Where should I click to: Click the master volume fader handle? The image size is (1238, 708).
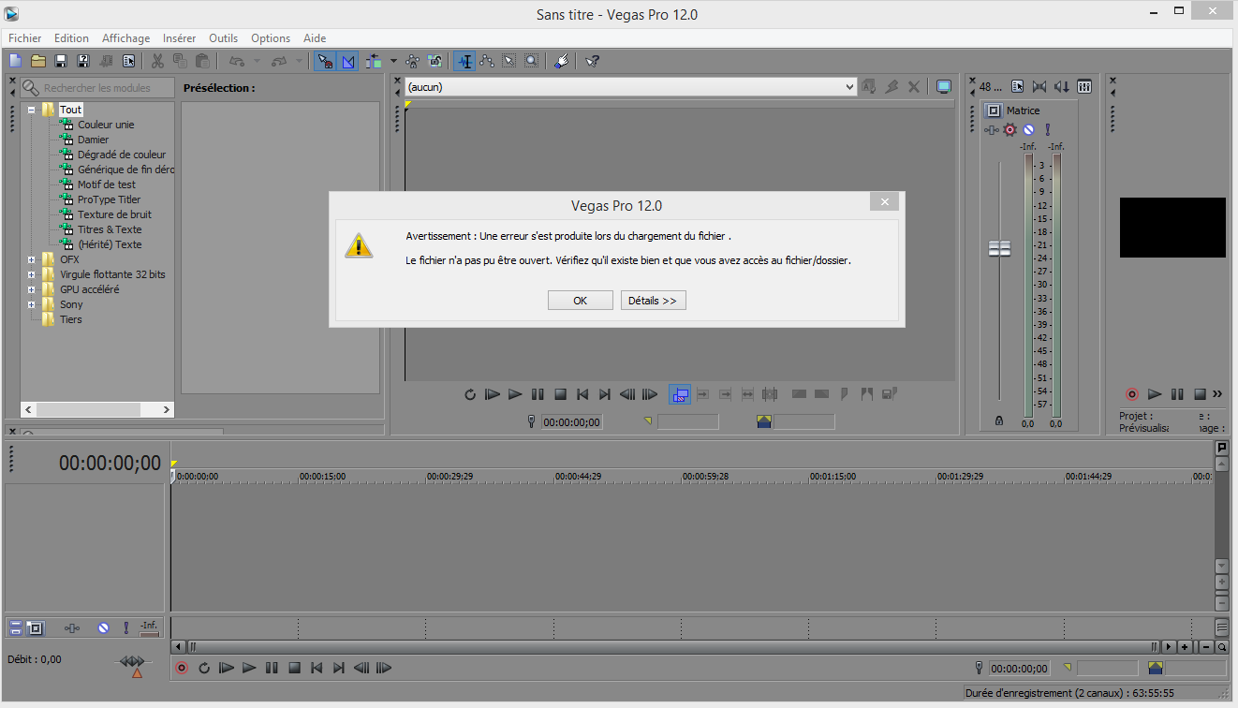[x=1000, y=248]
